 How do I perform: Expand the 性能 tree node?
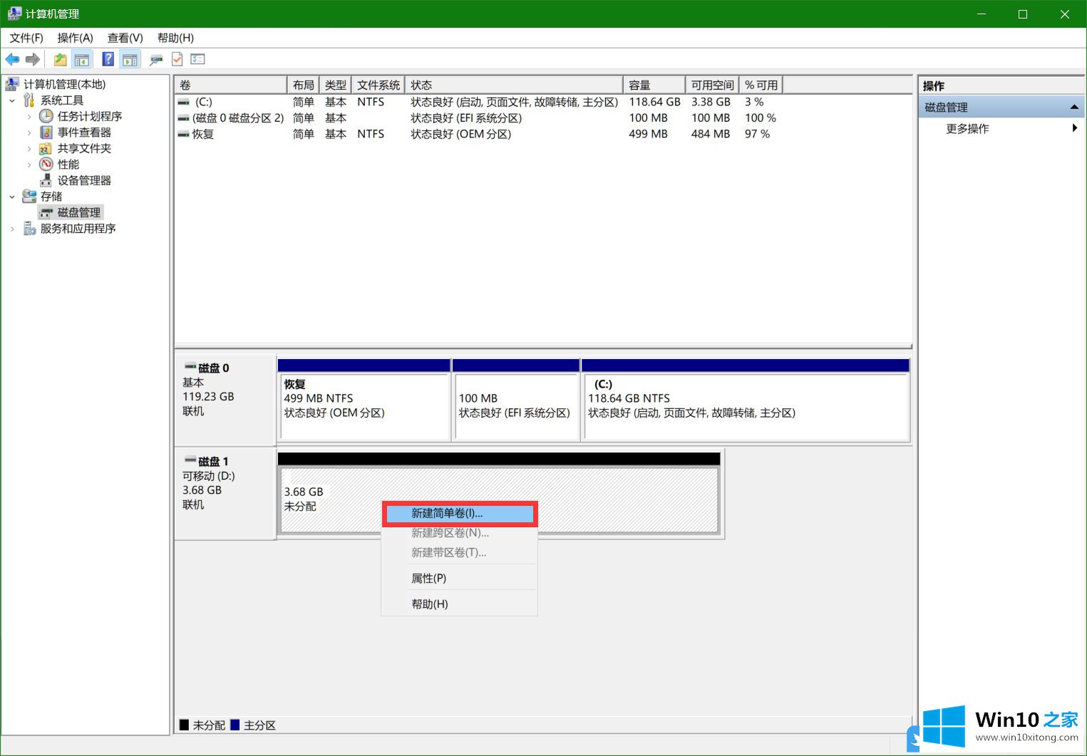coord(29,165)
